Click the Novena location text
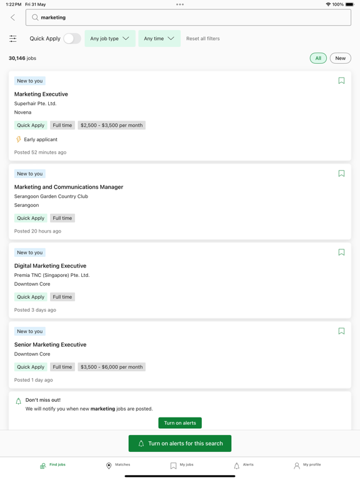 pos(22,112)
